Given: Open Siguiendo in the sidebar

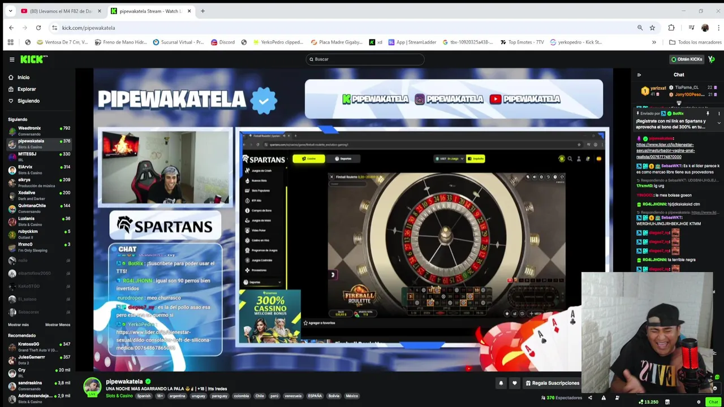Looking at the screenshot, I should point(24,101).
